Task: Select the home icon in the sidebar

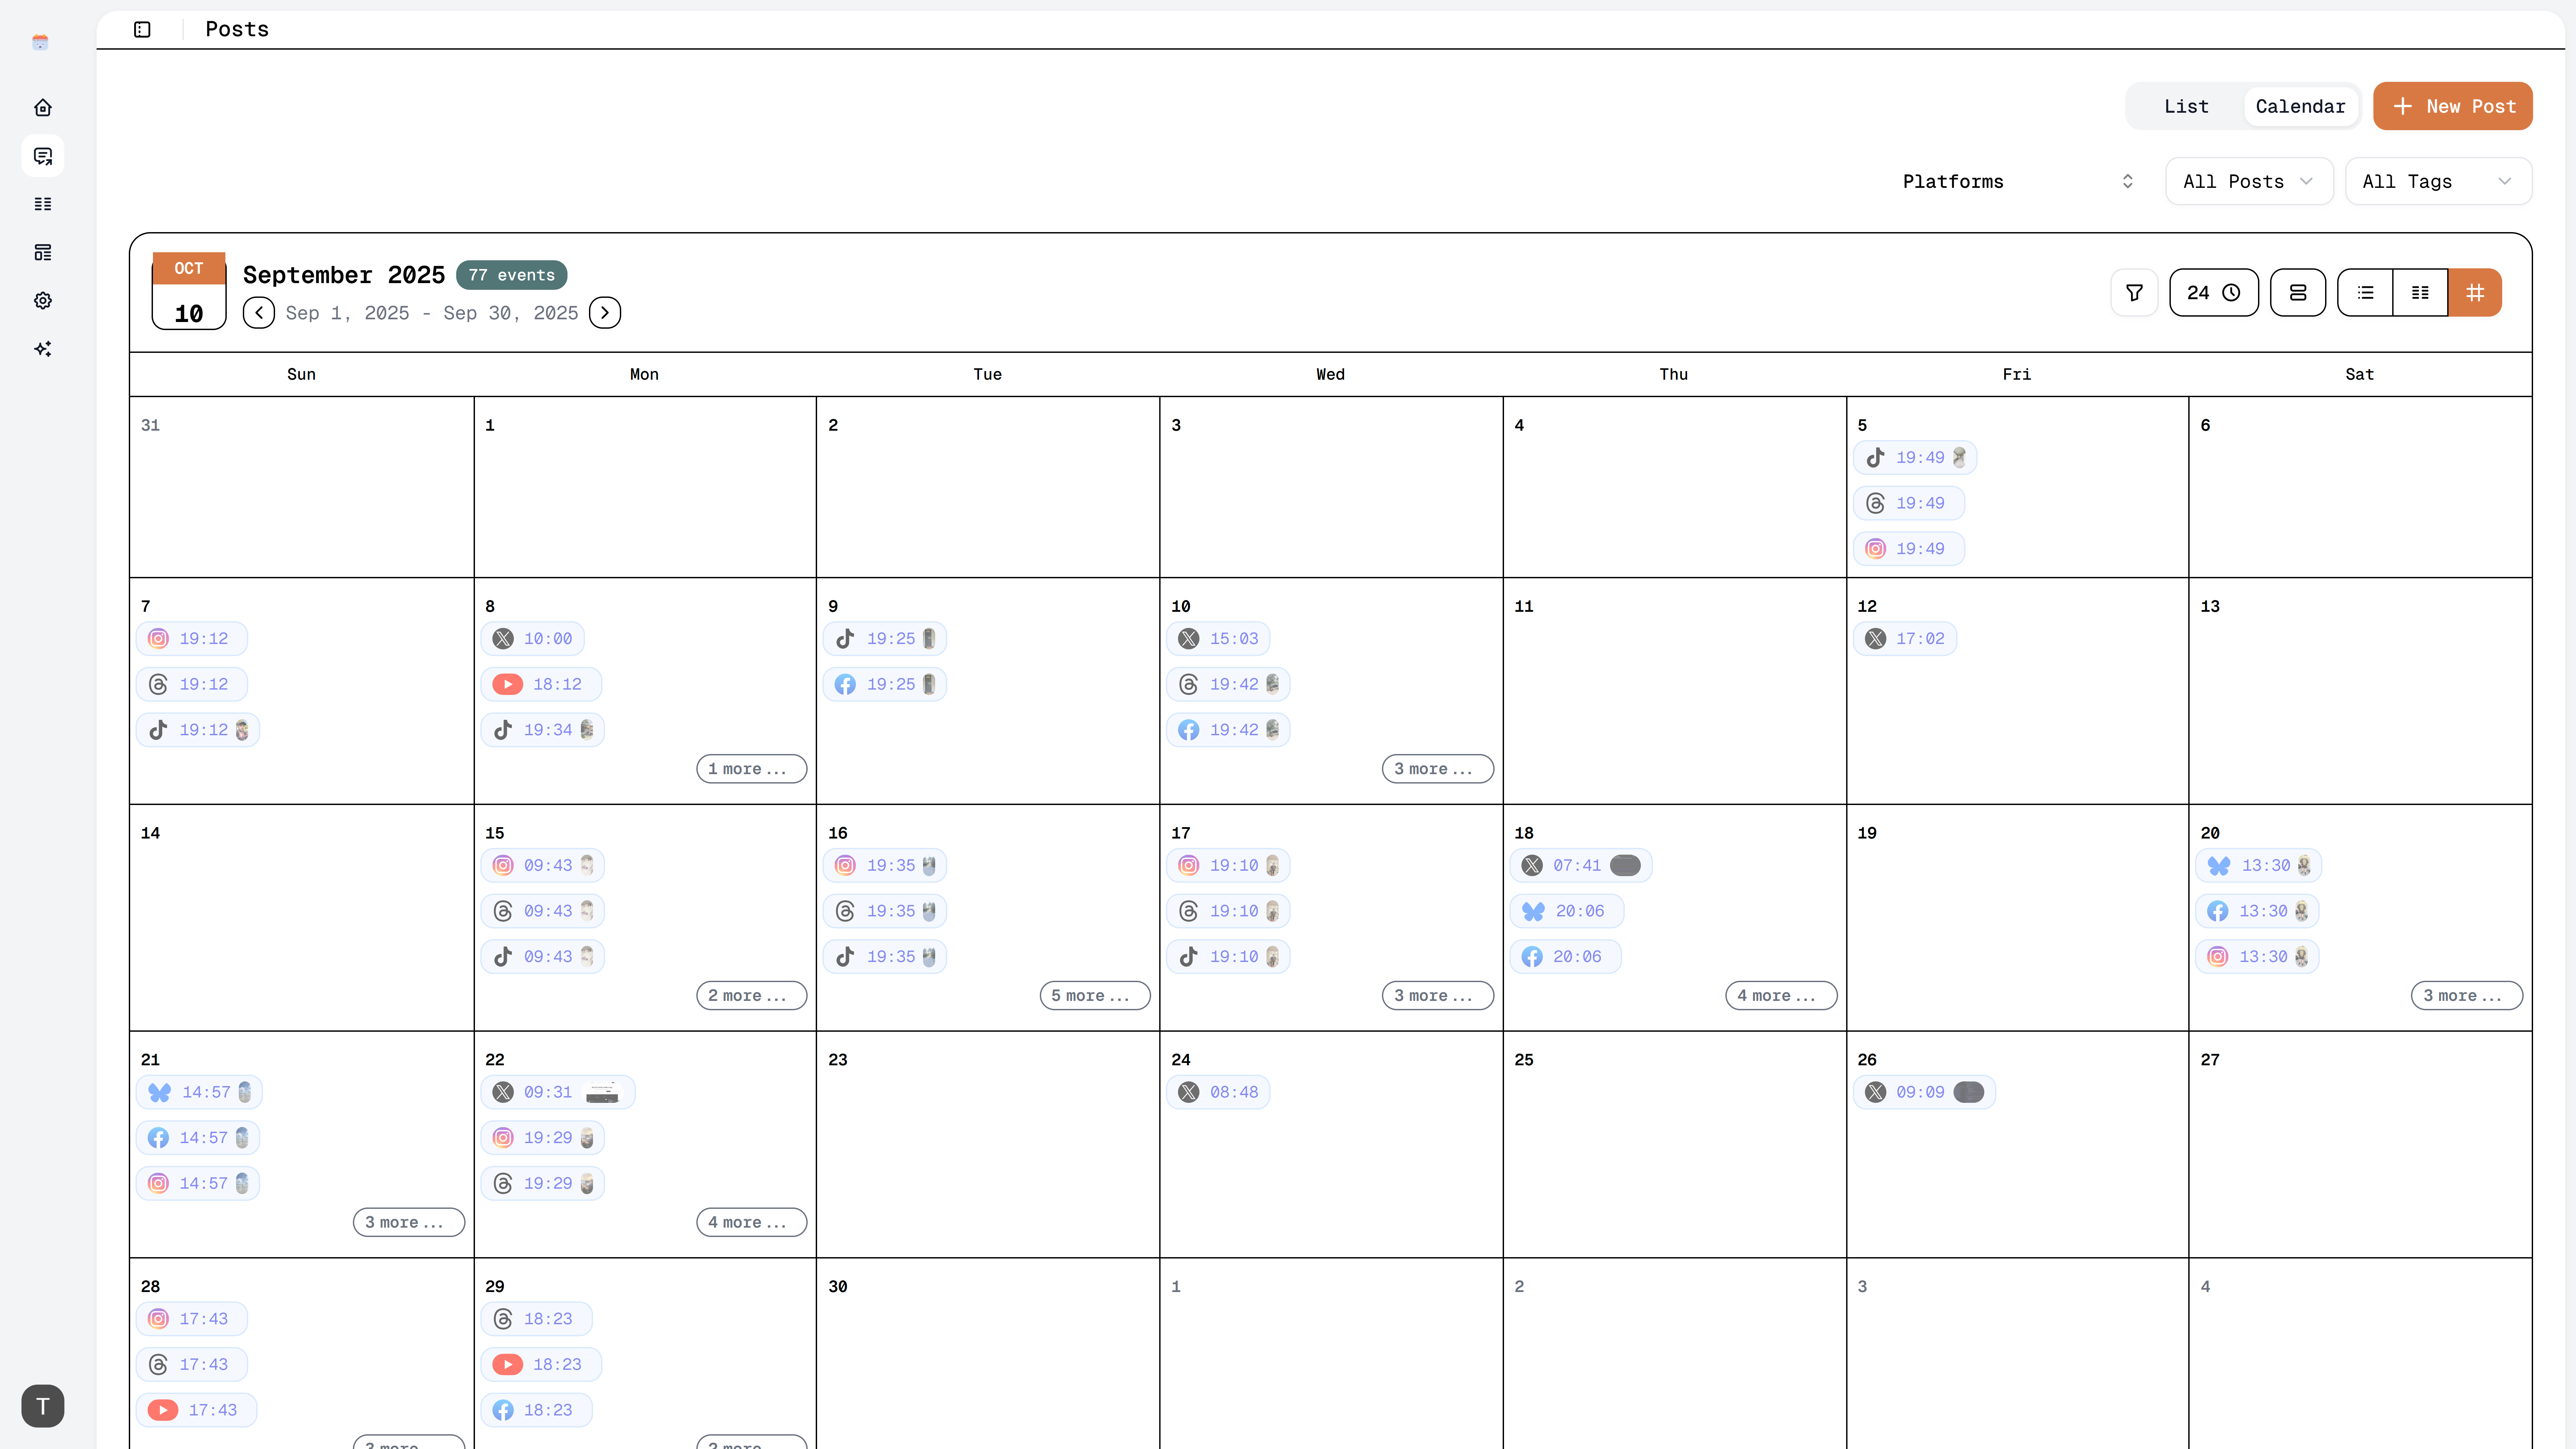Action: click(42, 107)
